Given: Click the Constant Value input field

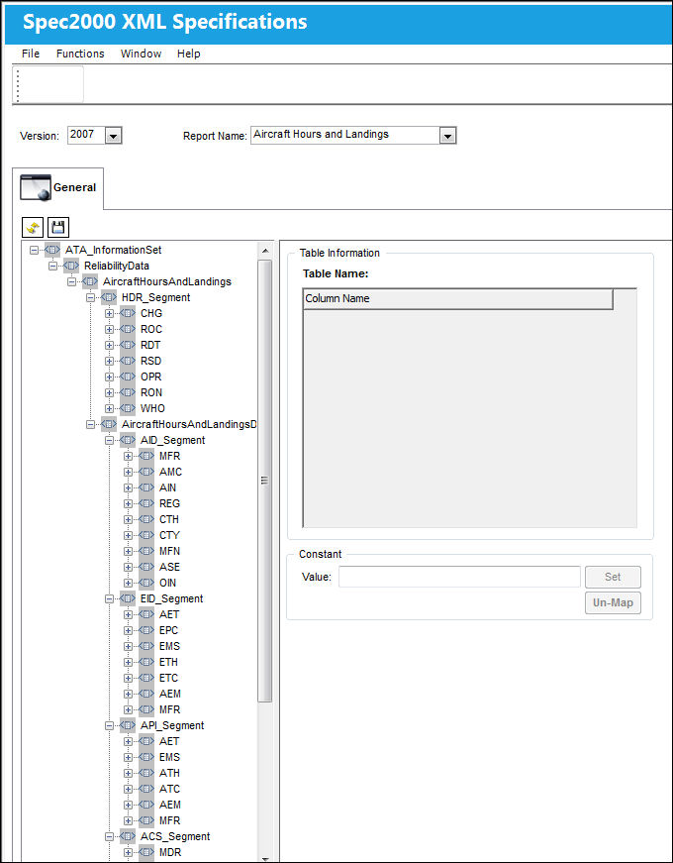Looking at the screenshot, I should click(x=459, y=577).
